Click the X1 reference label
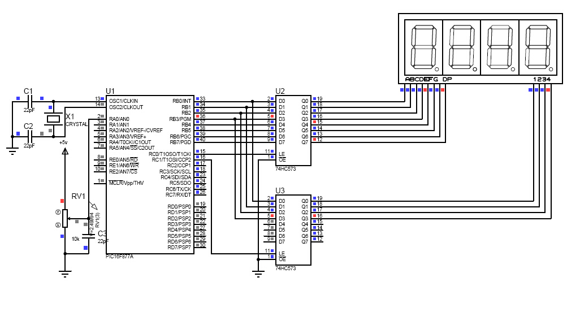The width and height of the screenshot is (567, 312). coord(70,116)
